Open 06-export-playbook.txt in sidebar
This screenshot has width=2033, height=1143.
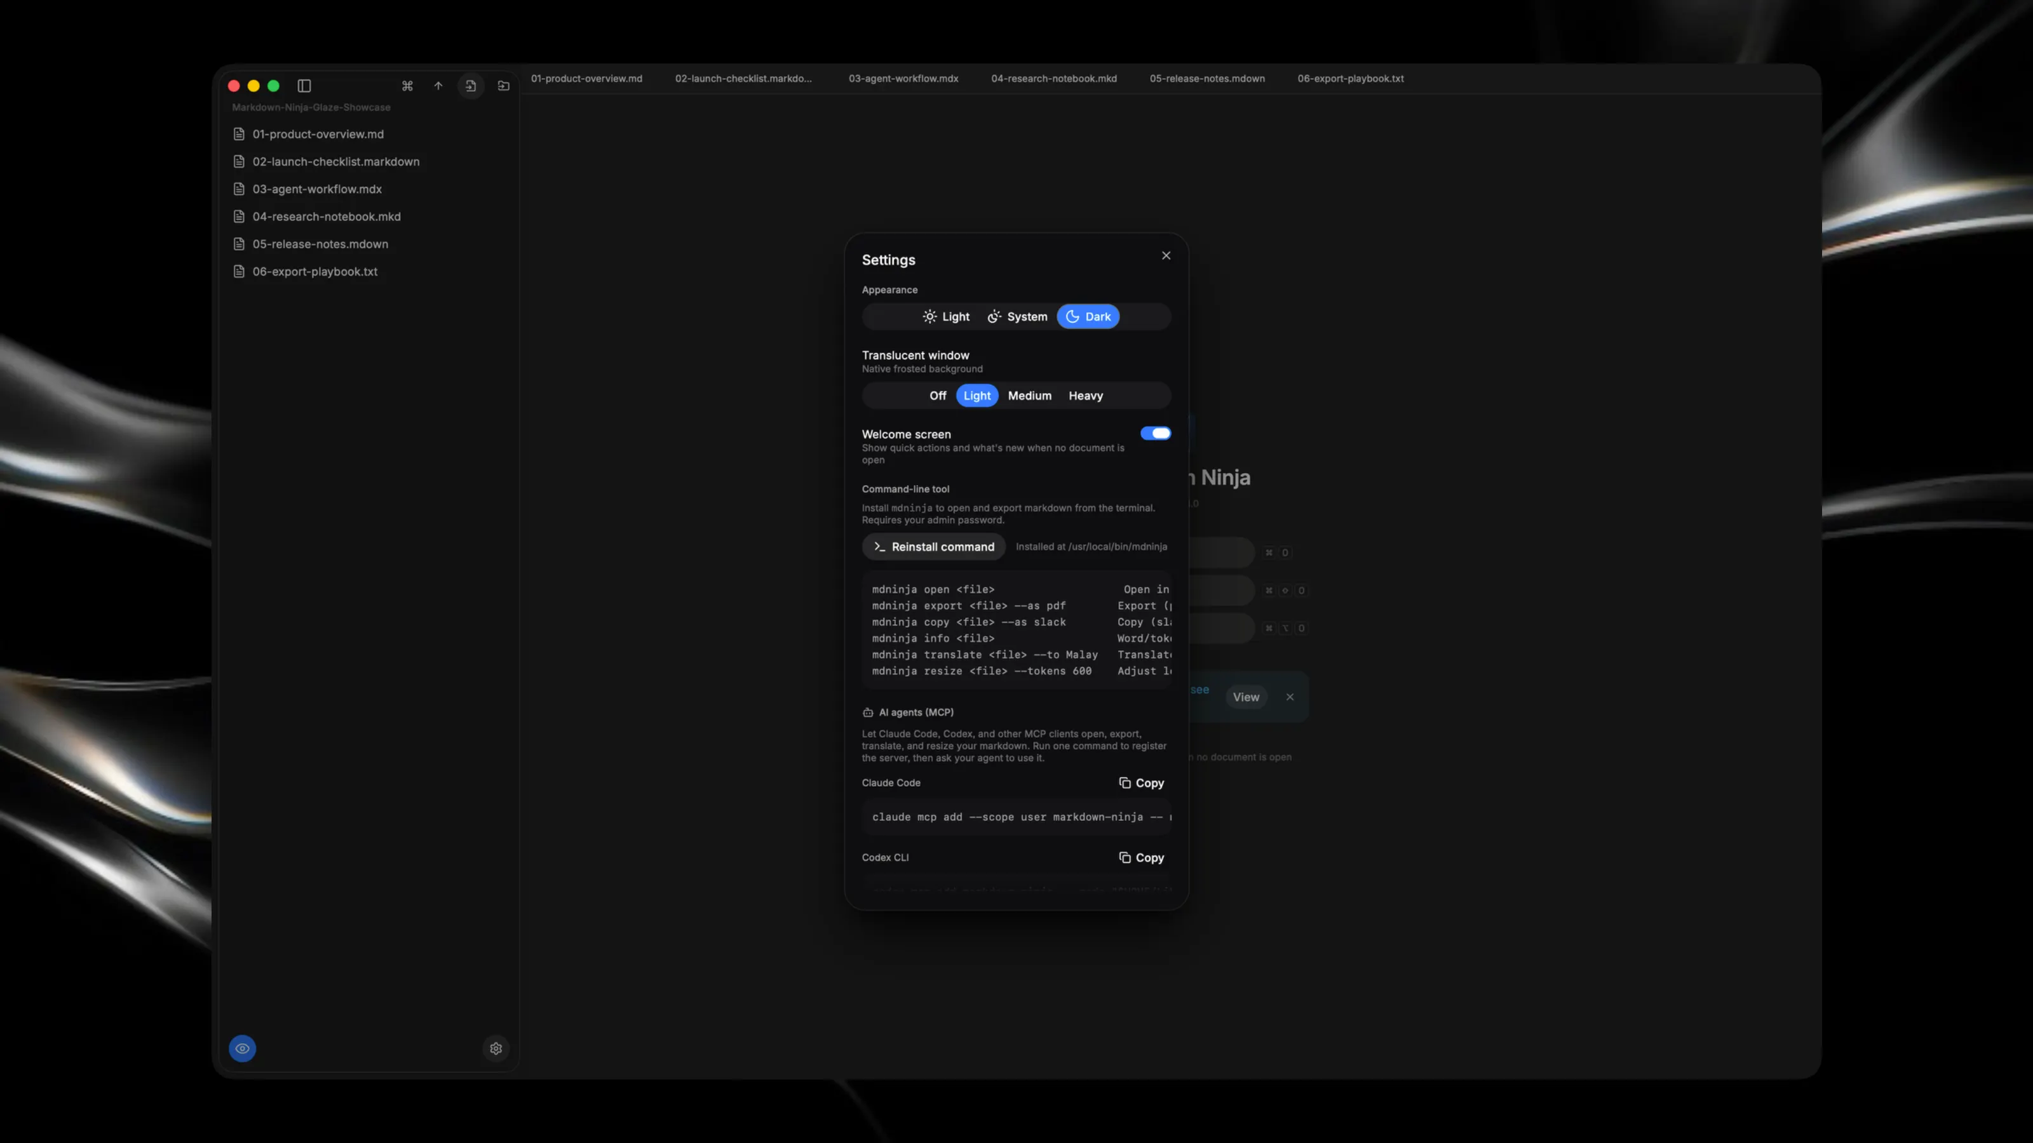pos(369,271)
